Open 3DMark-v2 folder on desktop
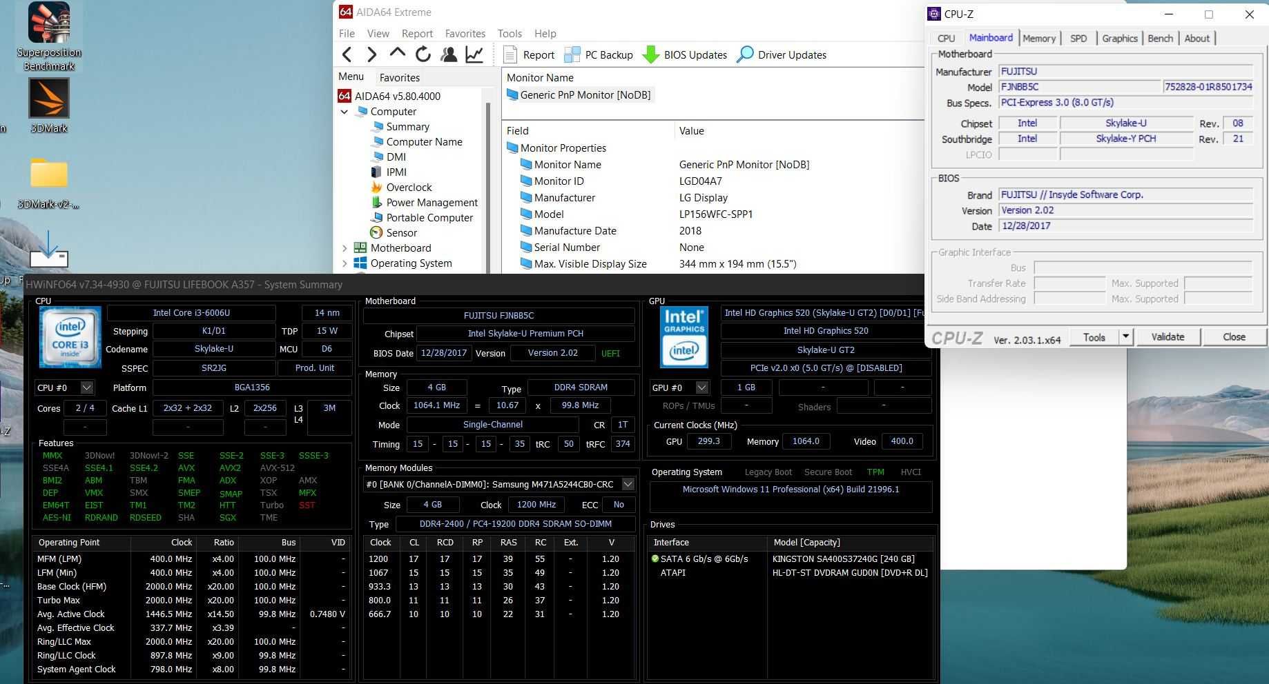 (49, 183)
